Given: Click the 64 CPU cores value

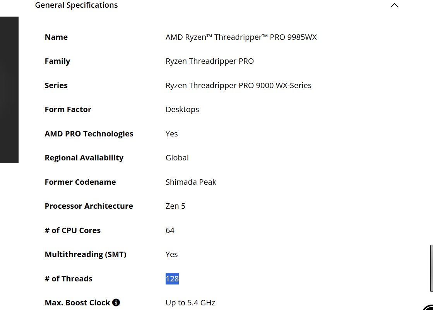Looking at the screenshot, I should tap(170, 230).
